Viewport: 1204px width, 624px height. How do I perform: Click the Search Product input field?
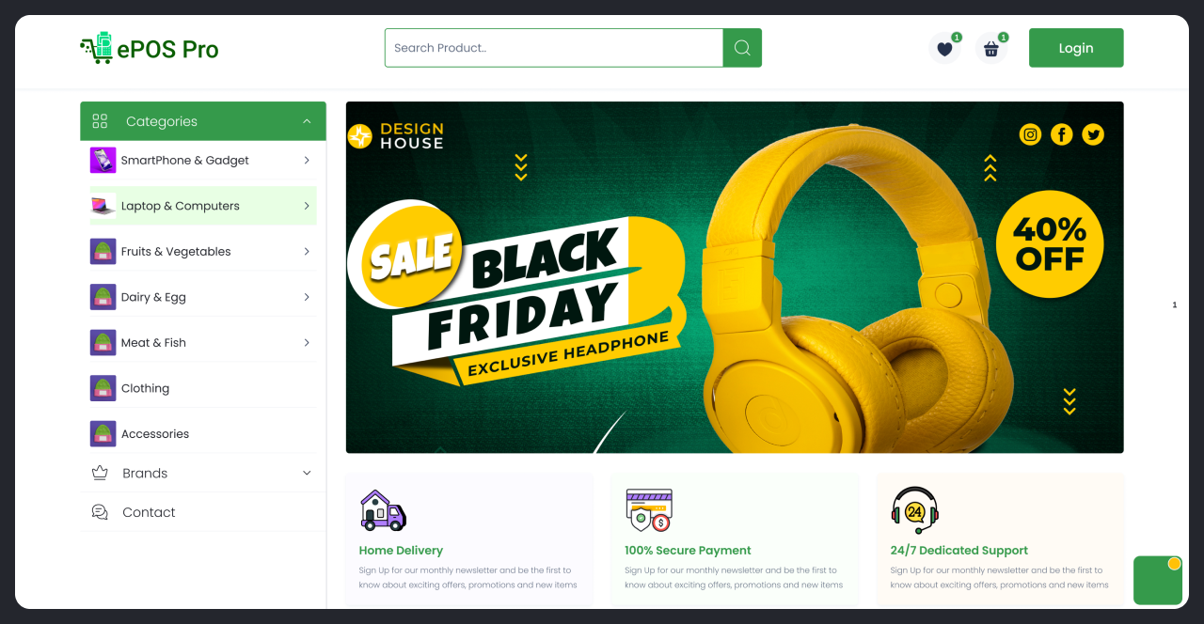click(x=554, y=48)
